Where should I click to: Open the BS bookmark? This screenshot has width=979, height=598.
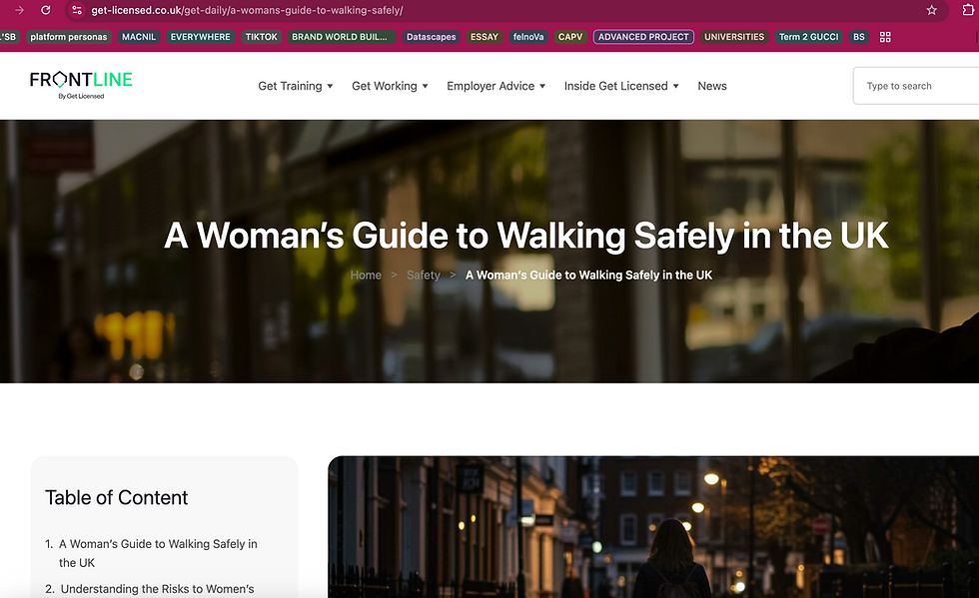tap(859, 37)
